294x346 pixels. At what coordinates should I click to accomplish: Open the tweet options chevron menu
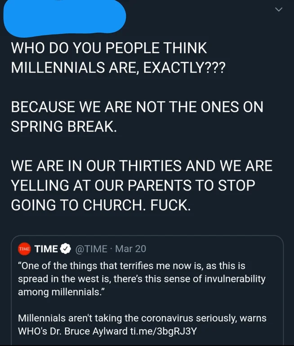[x=279, y=9]
